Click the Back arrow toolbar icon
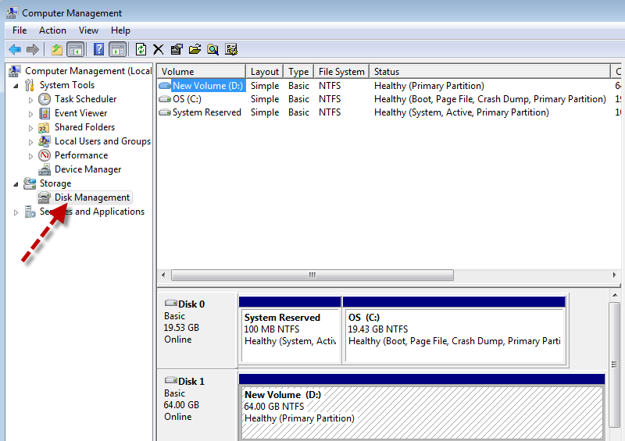625x441 pixels. (x=15, y=49)
